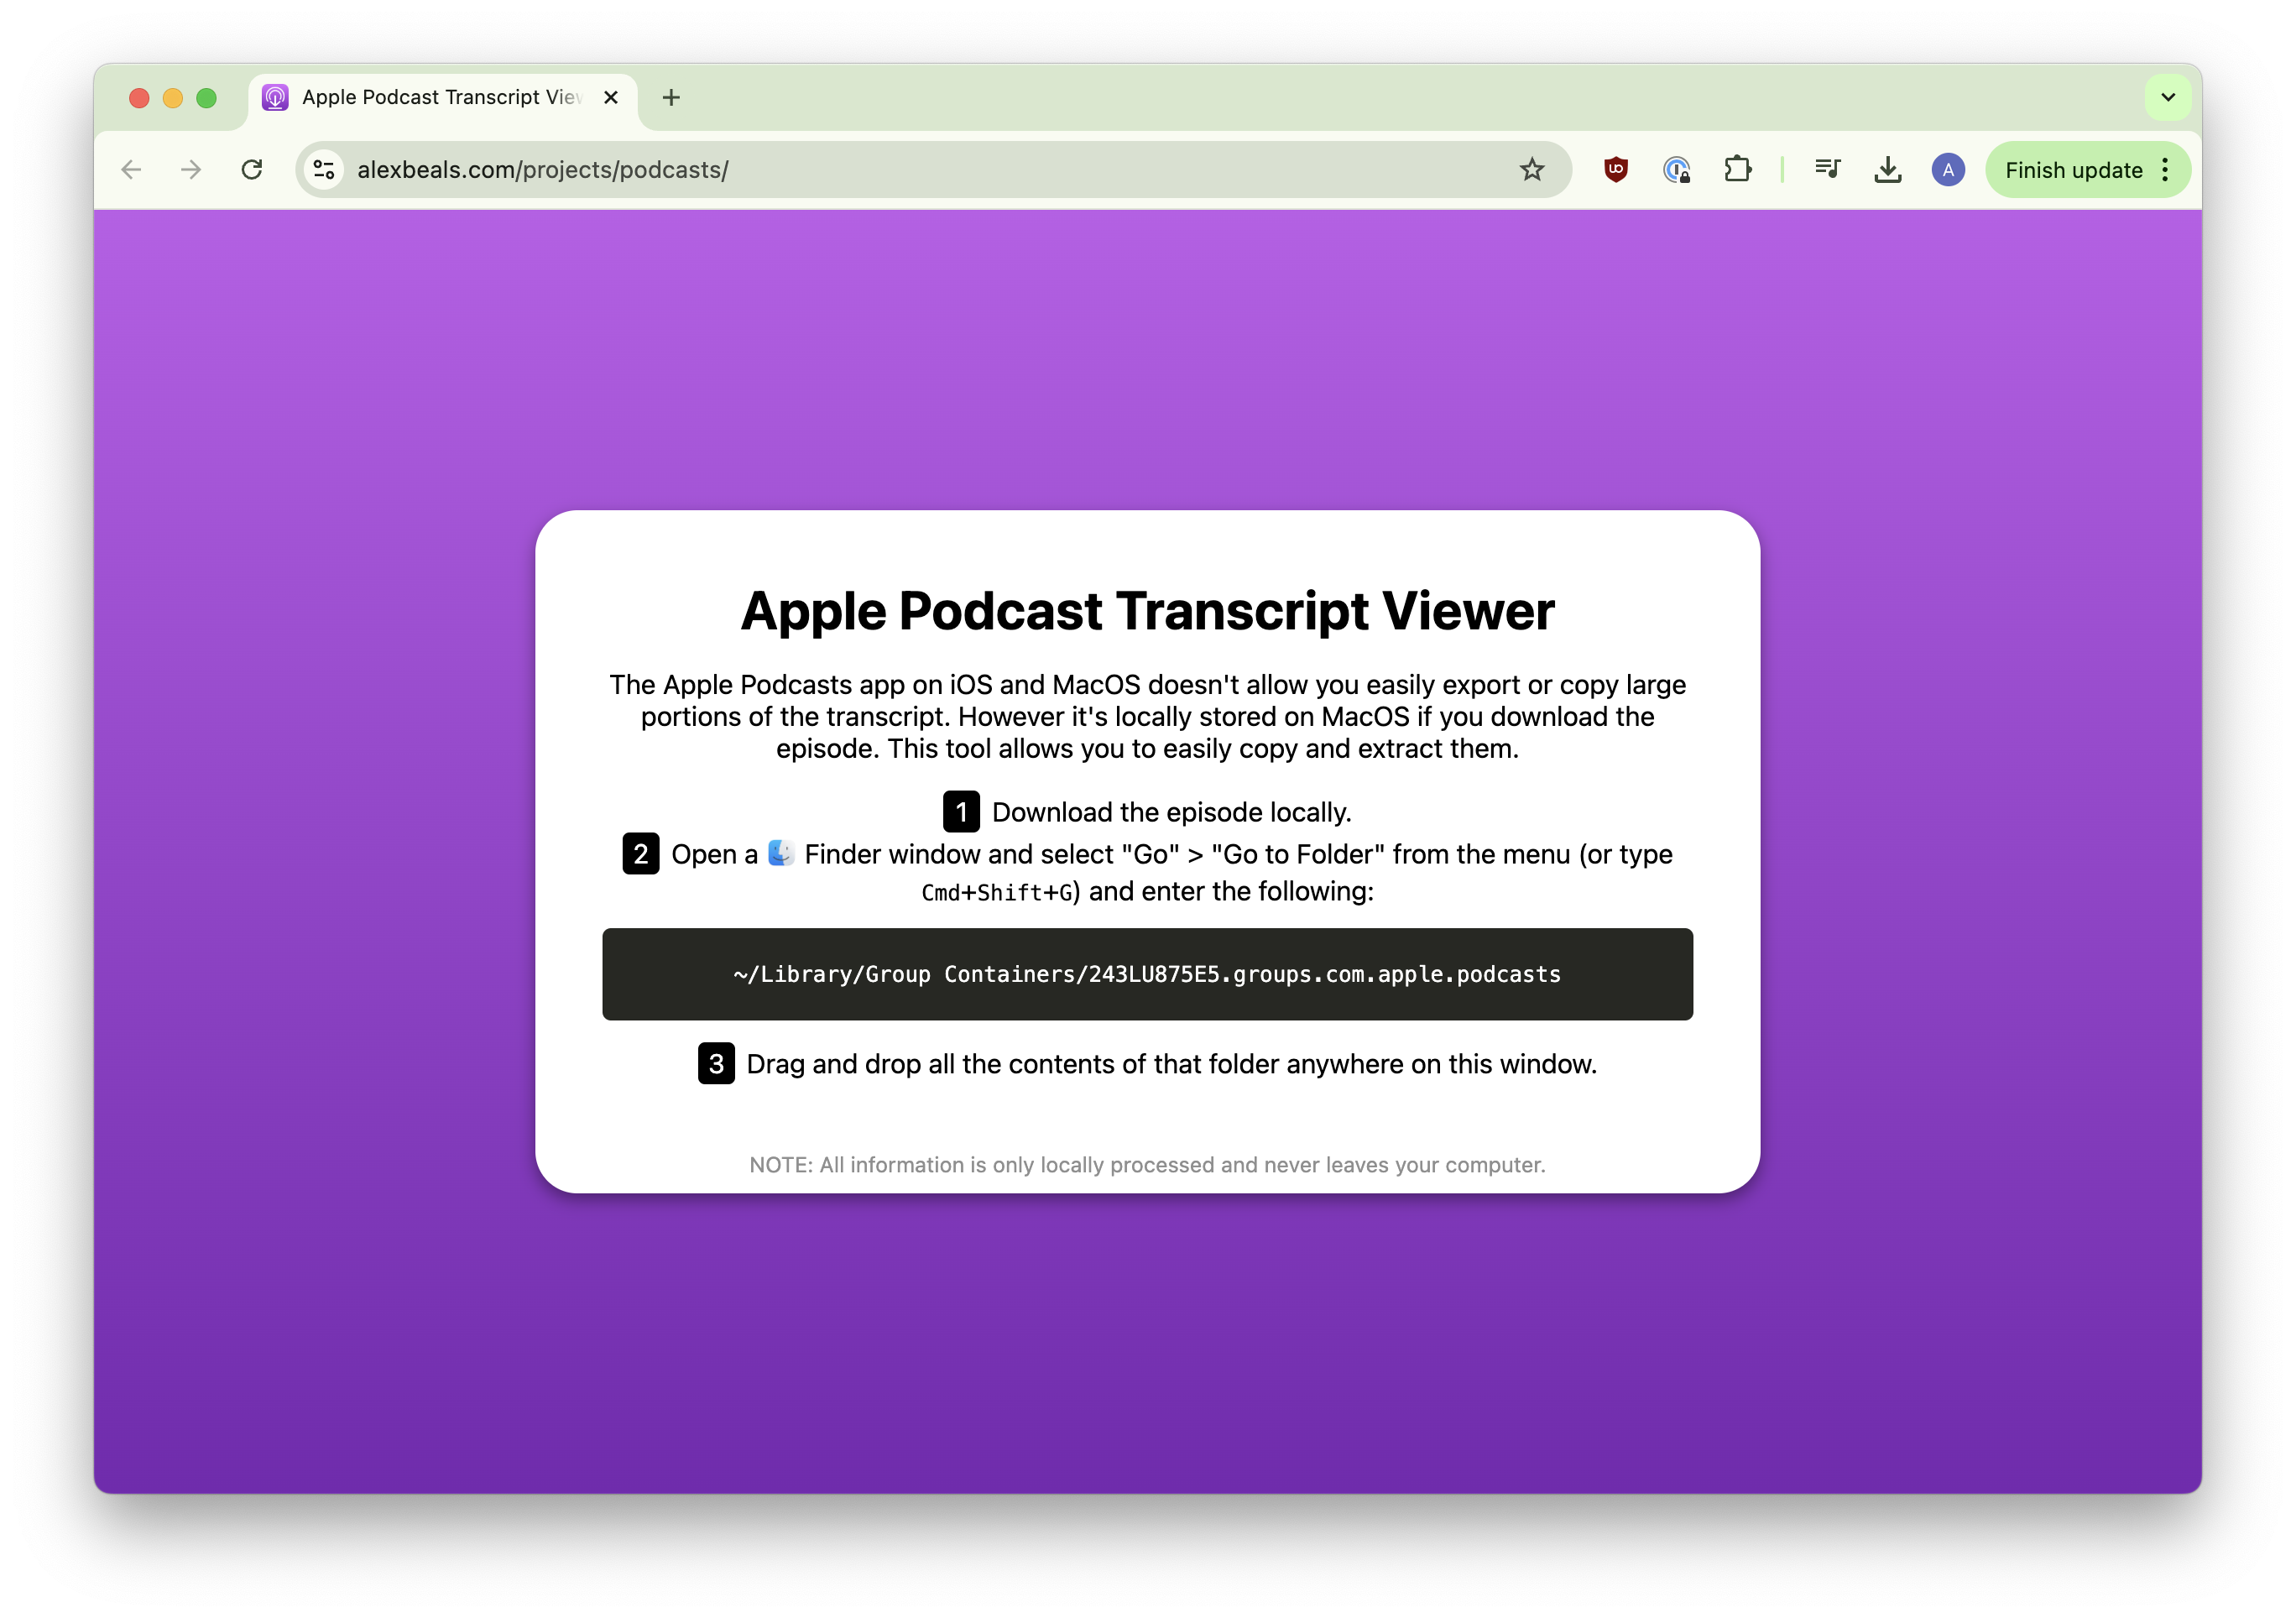The image size is (2296, 1618).
Task: Select the Apple Podcast Transcript Viewer tab
Action: click(443, 99)
